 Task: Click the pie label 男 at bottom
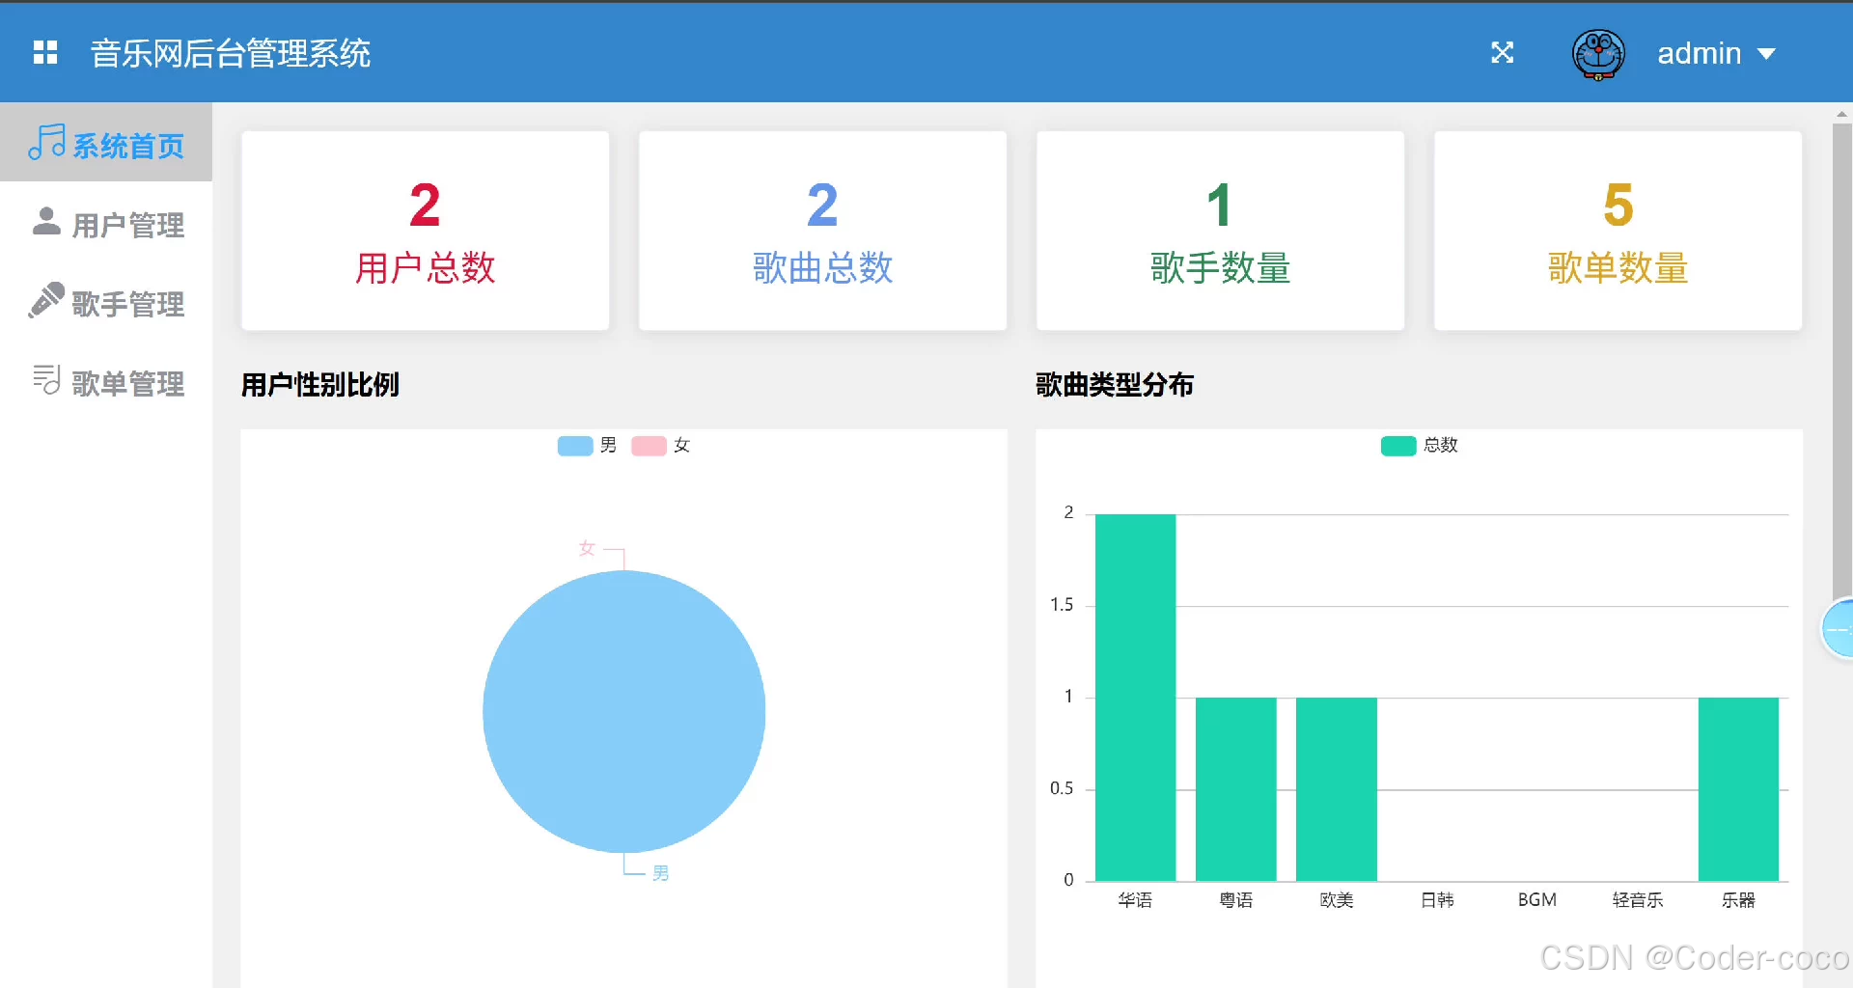(660, 873)
